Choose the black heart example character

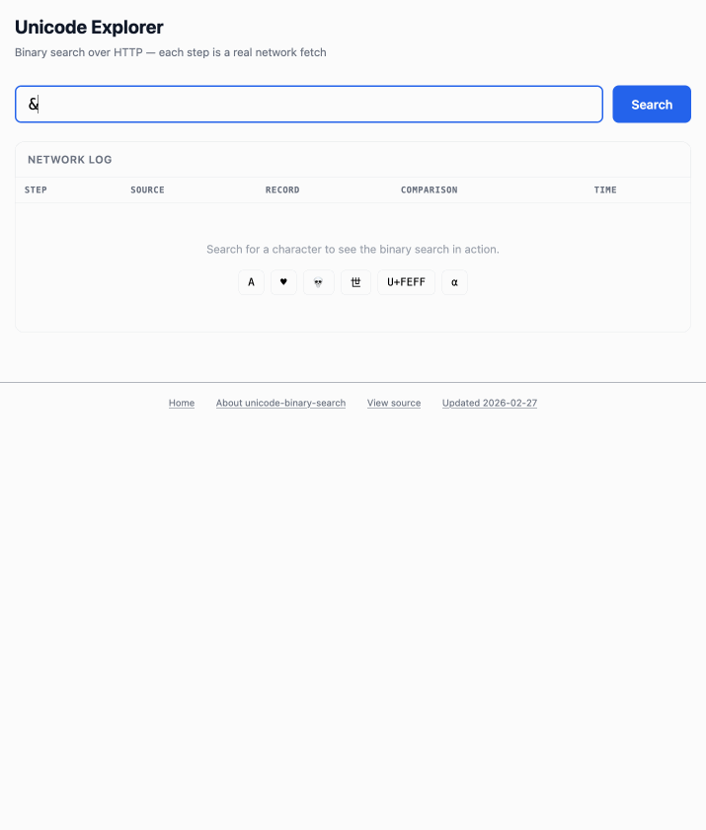(283, 282)
